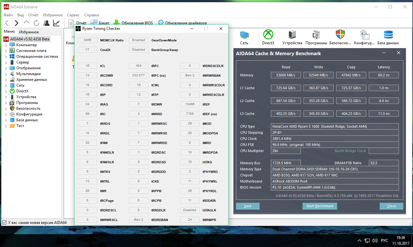Click the РУС language indicator in taskbar
This screenshot has height=247, width=413.
384,240
